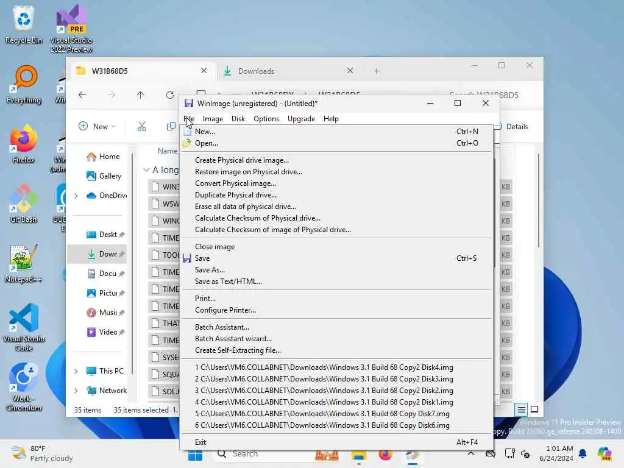Screen dimensions: 624x468
Task: Switch Explorer to details list view icon
Action: tap(522, 409)
